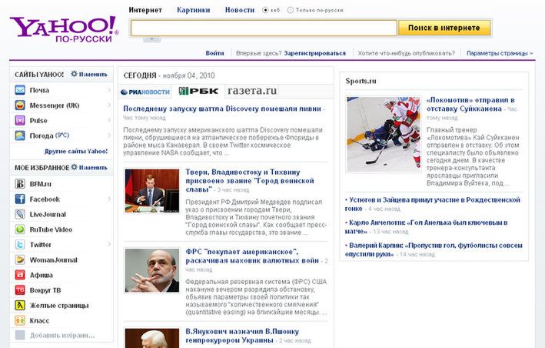The height and width of the screenshot is (348, 545).
Task: Open the Устюгов и Зайцева headline
Action: 432,204
